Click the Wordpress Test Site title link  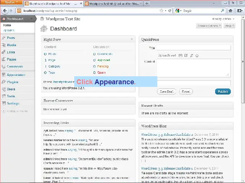click(63, 19)
